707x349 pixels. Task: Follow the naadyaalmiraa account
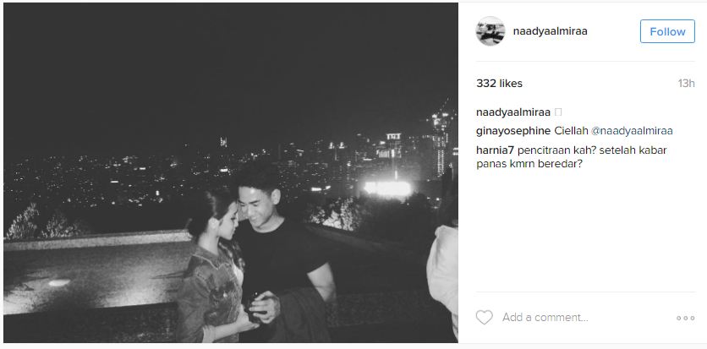click(667, 31)
